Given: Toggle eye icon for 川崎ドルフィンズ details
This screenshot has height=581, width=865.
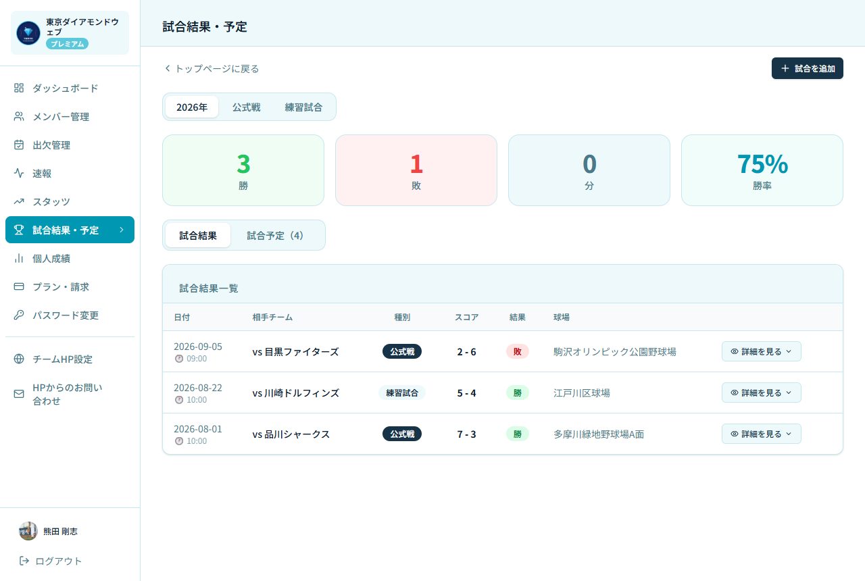Looking at the screenshot, I should click(x=735, y=393).
